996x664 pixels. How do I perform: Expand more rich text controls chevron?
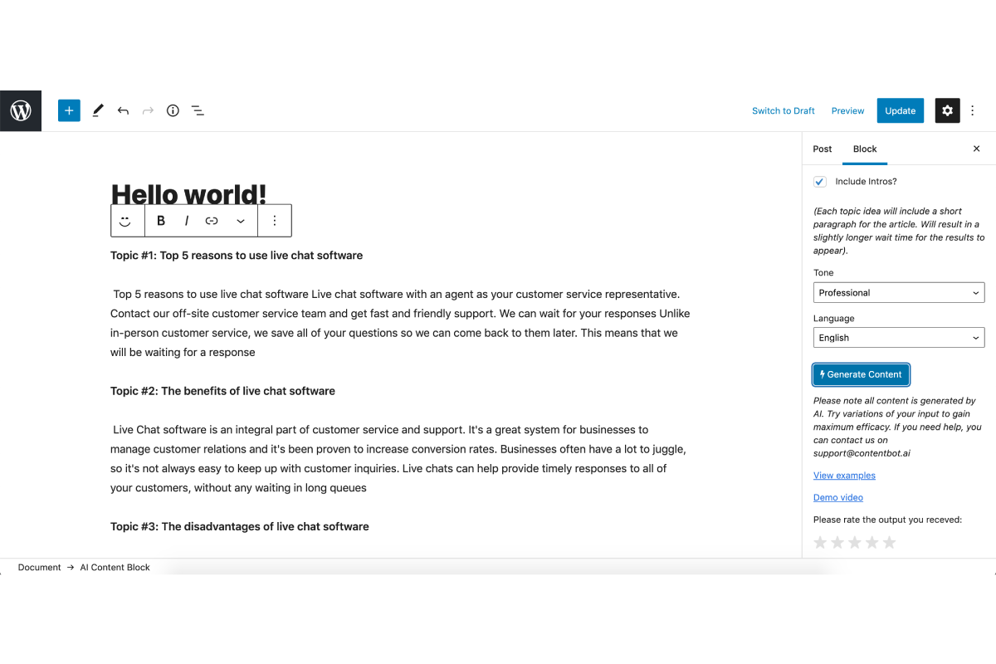(241, 221)
